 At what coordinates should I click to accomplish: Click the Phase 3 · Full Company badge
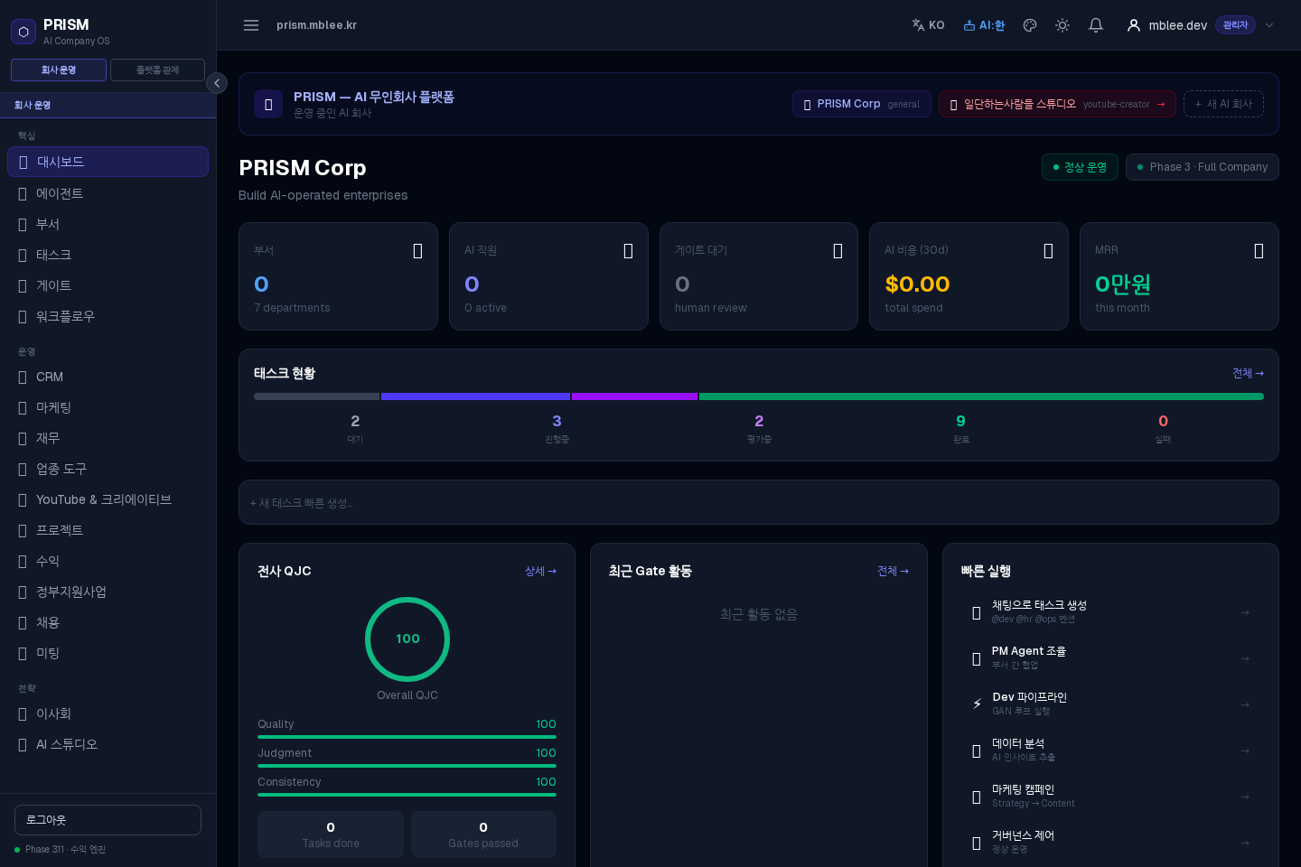[x=1202, y=167]
